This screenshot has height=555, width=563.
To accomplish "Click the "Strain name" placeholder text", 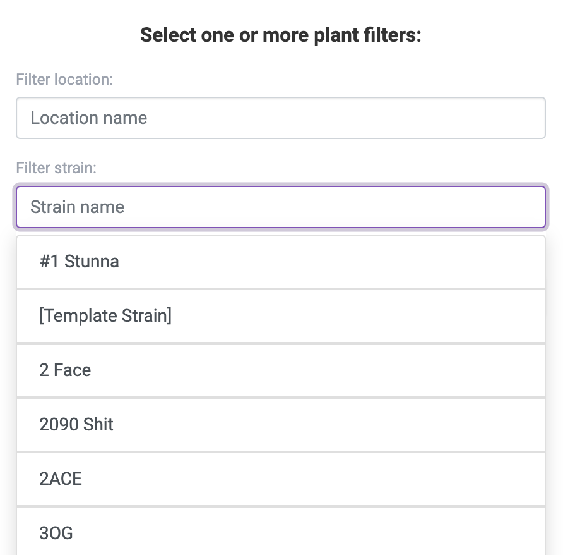I will [77, 207].
